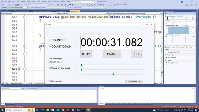Click Task View icon on taskbar
The height and width of the screenshot is (112, 199).
(x=37, y=110)
